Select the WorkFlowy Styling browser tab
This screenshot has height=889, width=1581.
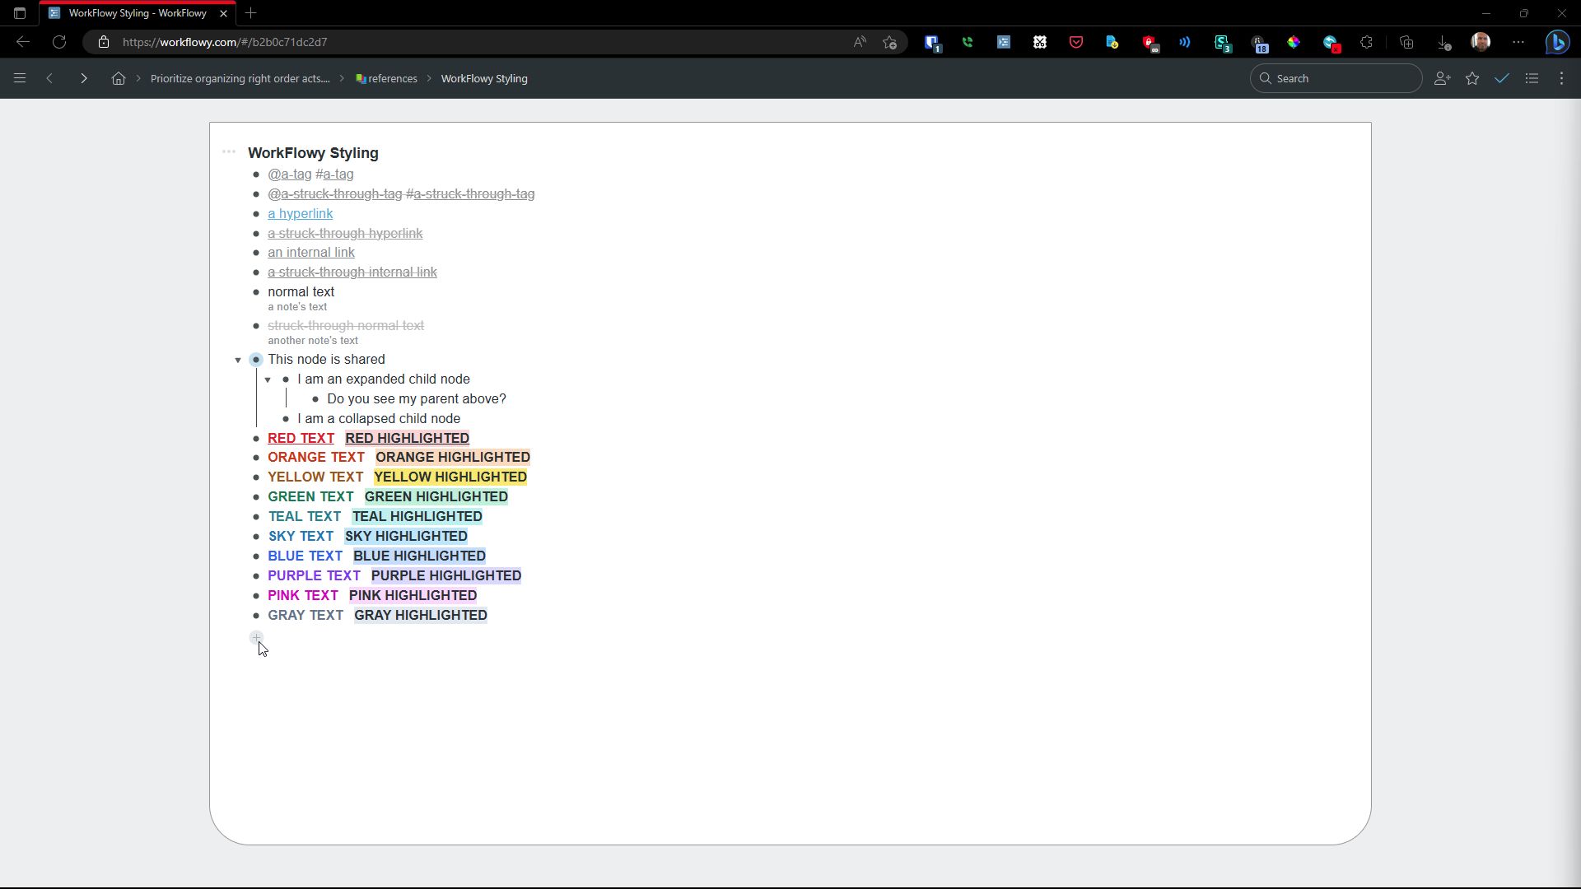[x=138, y=13]
